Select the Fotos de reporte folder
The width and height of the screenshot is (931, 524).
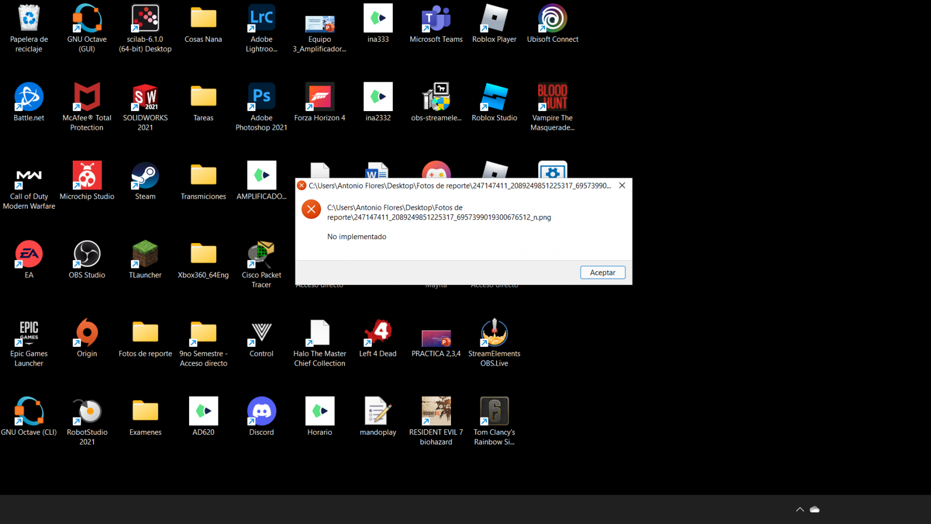pyautogui.click(x=145, y=338)
